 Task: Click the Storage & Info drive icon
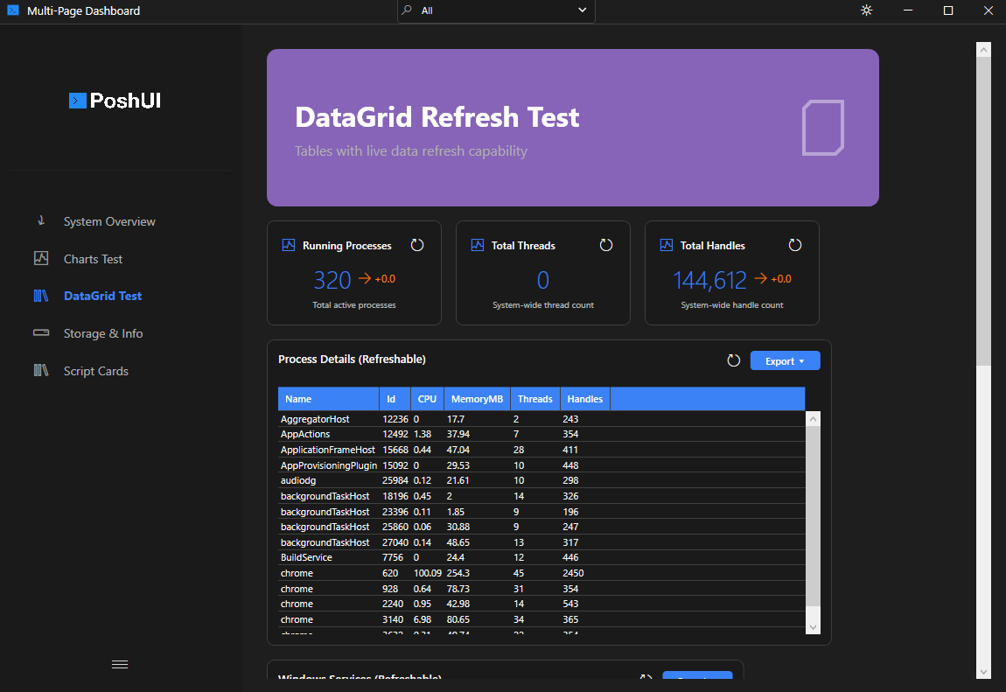(x=41, y=332)
